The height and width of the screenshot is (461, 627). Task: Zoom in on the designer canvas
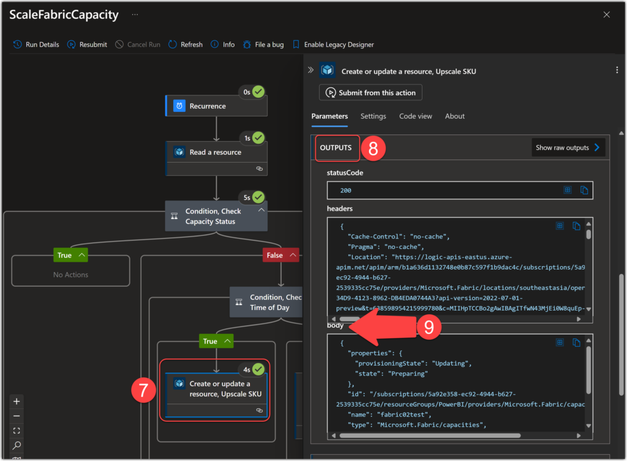pyautogui.click(x=17, y=402)
